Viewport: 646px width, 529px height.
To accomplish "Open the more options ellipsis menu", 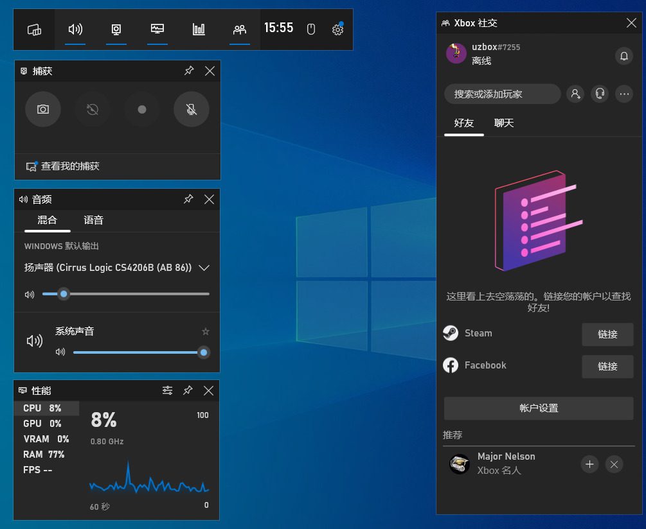I will pos(624,94).
